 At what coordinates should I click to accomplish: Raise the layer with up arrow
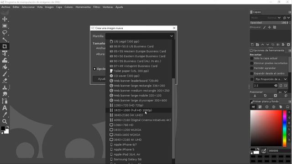[263, 45]
